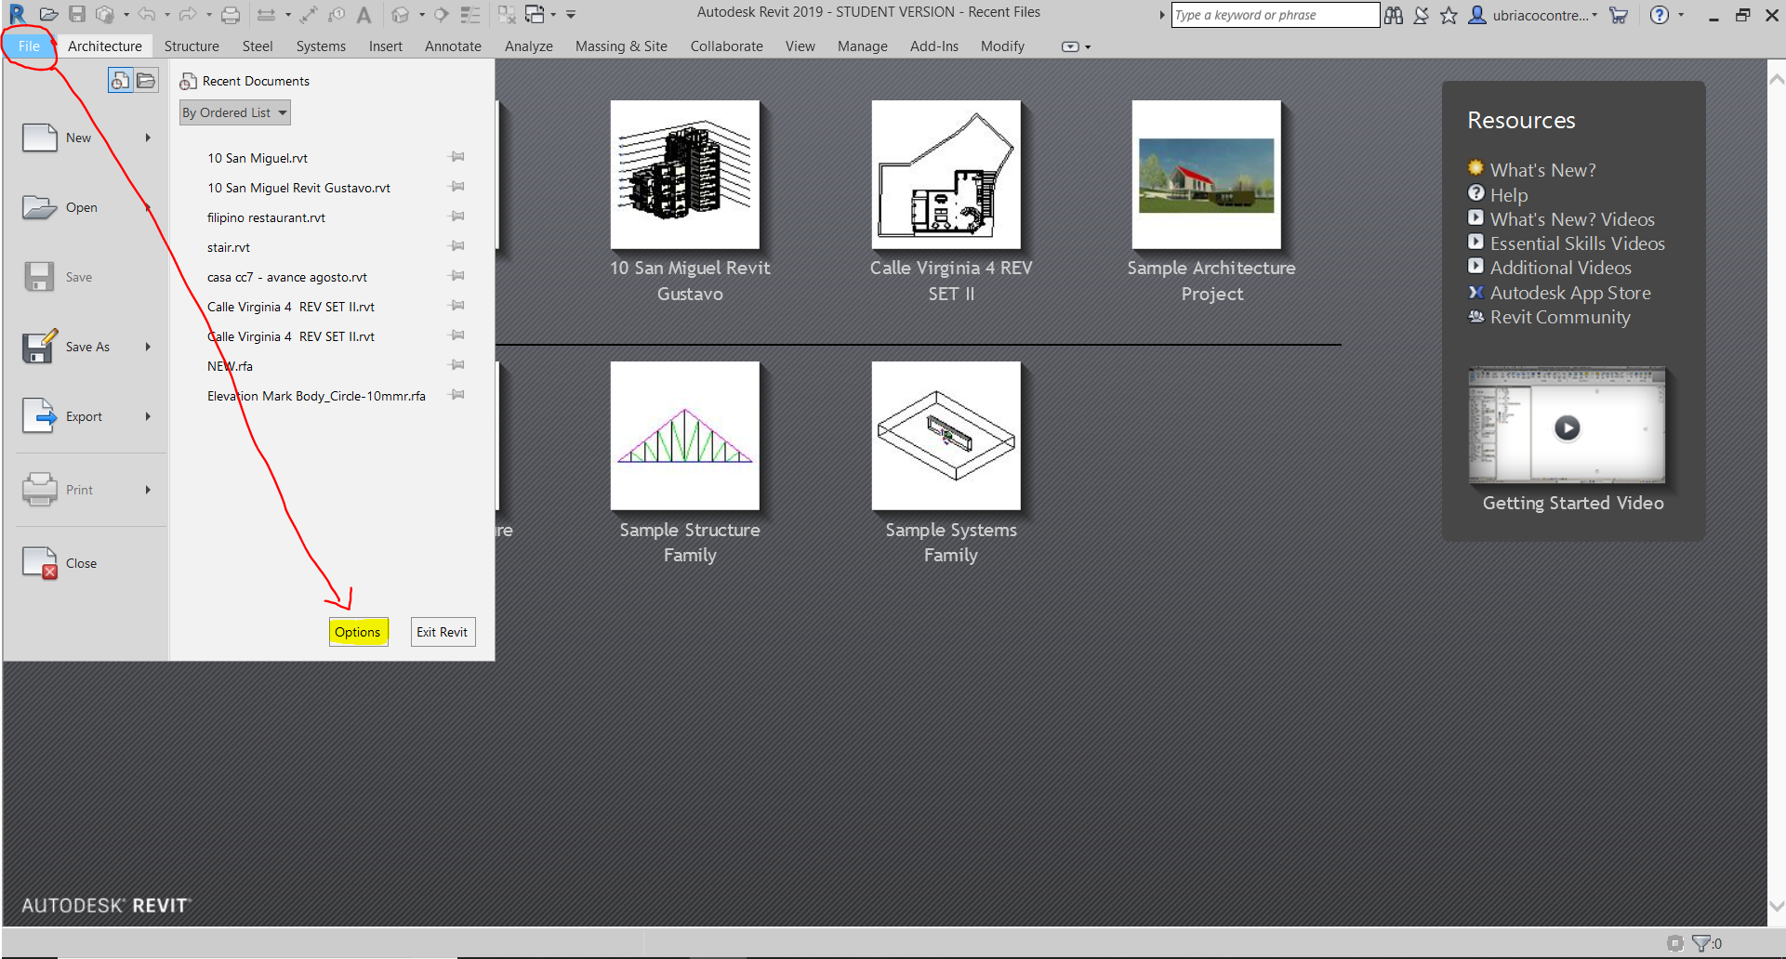Viewport: 1786px width, 959px height.
Task: Select the Aligned Dimension tool
Action: click(x=310, y=15)
